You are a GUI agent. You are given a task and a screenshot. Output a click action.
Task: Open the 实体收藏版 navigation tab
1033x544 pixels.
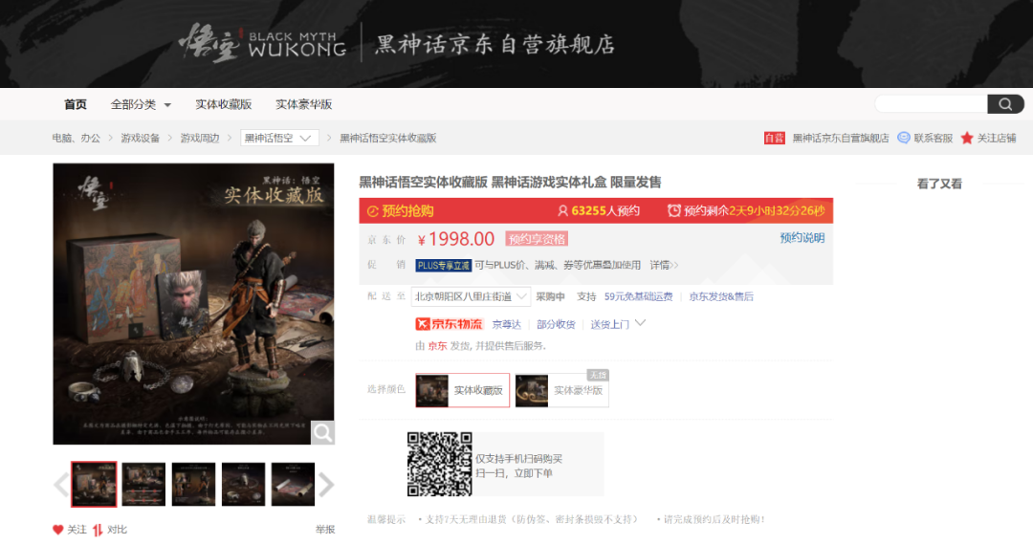pyautogui.click(x=223, y=105)
